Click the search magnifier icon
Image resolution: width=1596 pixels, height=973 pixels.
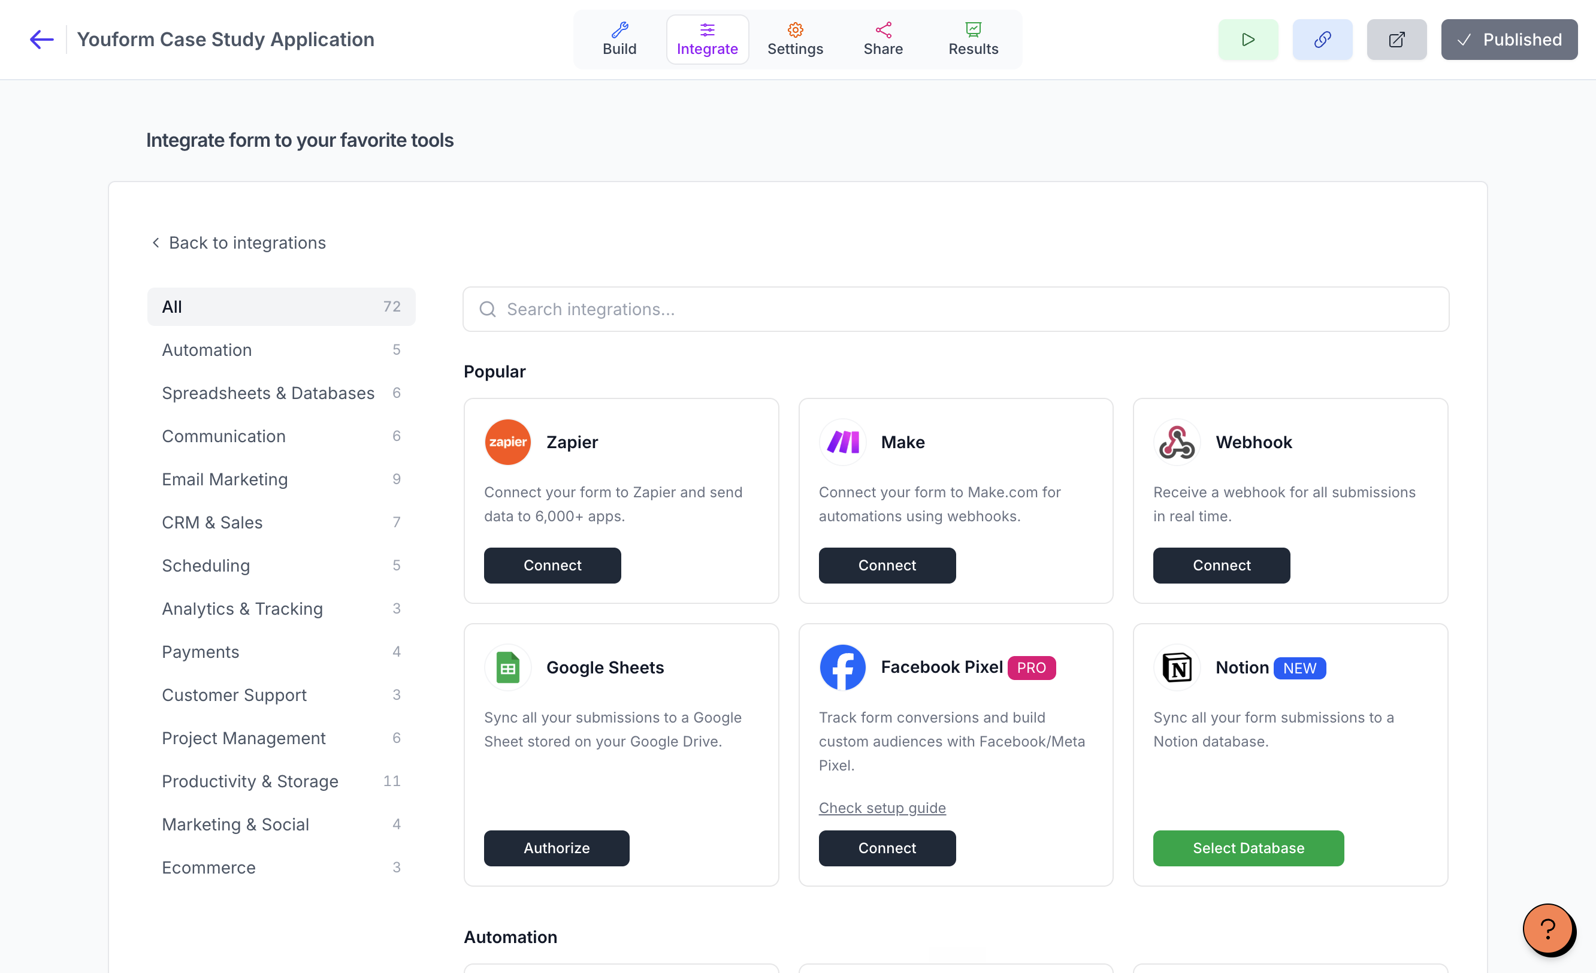(488, 309)
